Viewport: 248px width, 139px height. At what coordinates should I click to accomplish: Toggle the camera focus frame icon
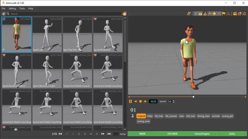[x=219, y=14]
